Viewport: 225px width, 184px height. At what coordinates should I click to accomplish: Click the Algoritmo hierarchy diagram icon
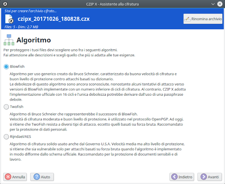(9, 40)
